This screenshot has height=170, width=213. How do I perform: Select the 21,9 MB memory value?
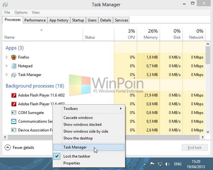point(151,95)
